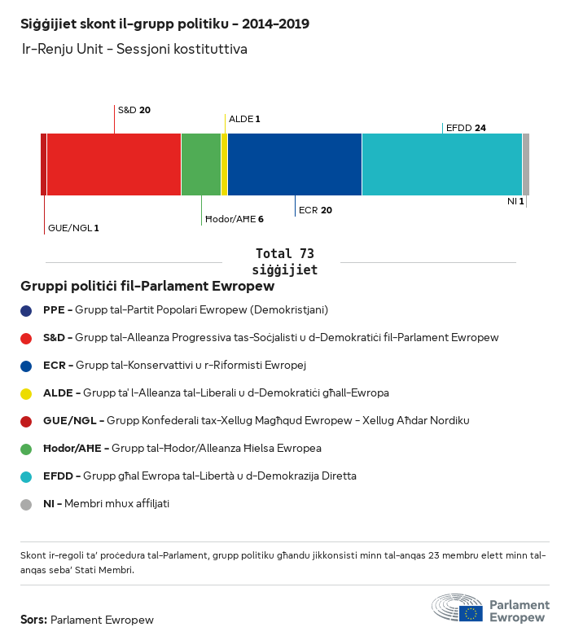Select the teal EFDD bar segment

(441, 164)
